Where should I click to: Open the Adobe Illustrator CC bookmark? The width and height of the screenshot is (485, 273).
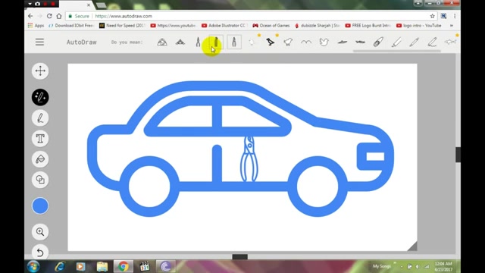click(224, 25)
